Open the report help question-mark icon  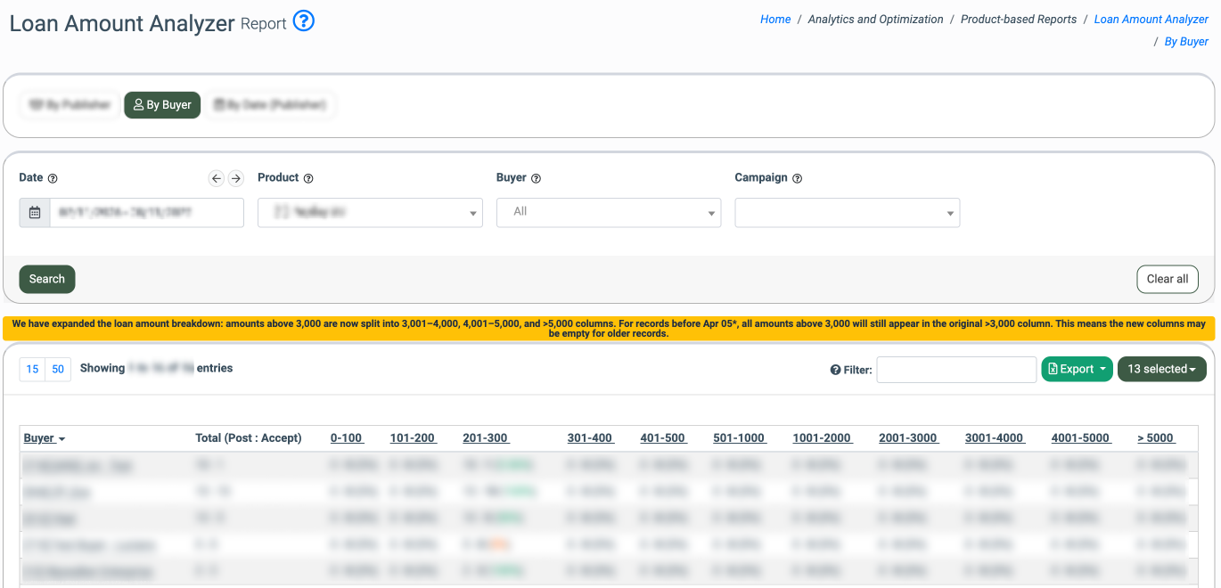304,20
